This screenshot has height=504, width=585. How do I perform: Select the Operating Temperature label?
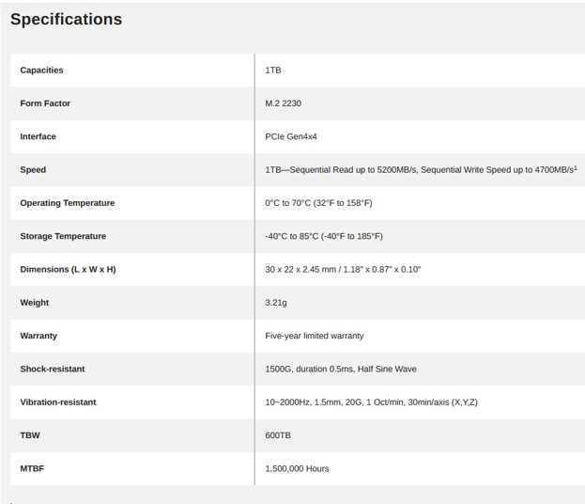click(68, 203)
